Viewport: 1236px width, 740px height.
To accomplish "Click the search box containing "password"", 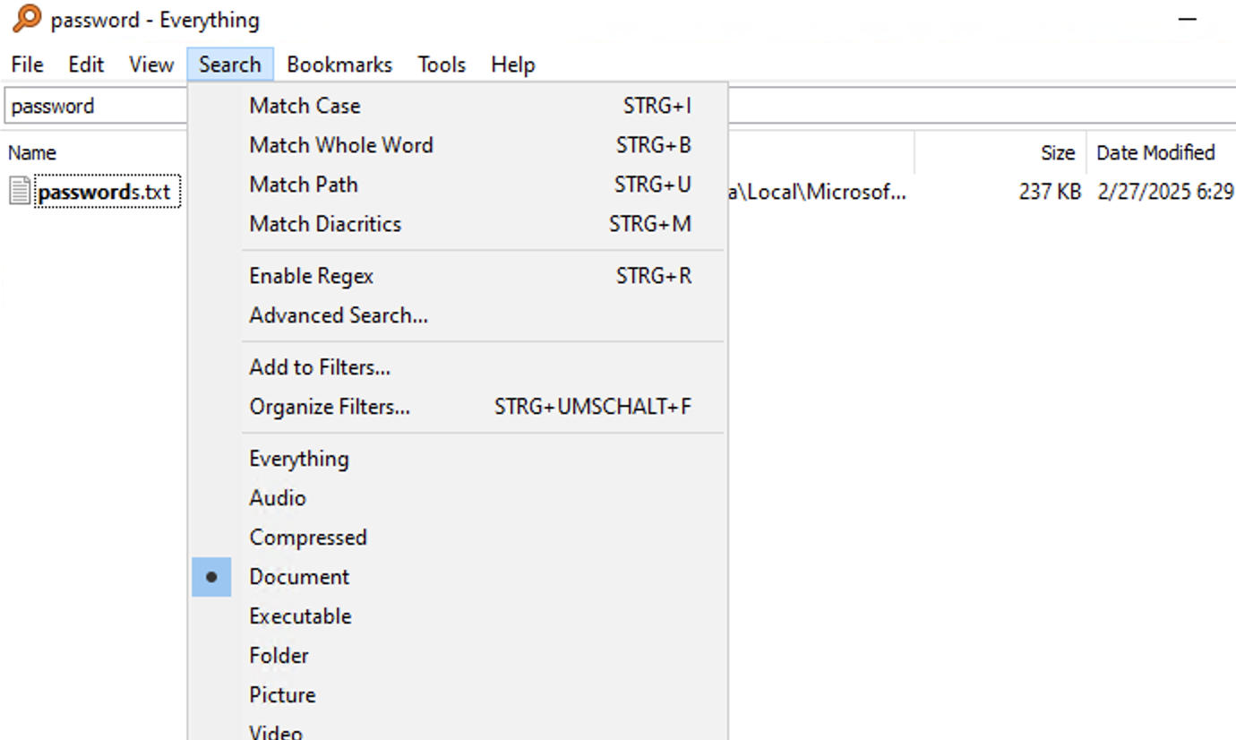I will coord(97,106).
